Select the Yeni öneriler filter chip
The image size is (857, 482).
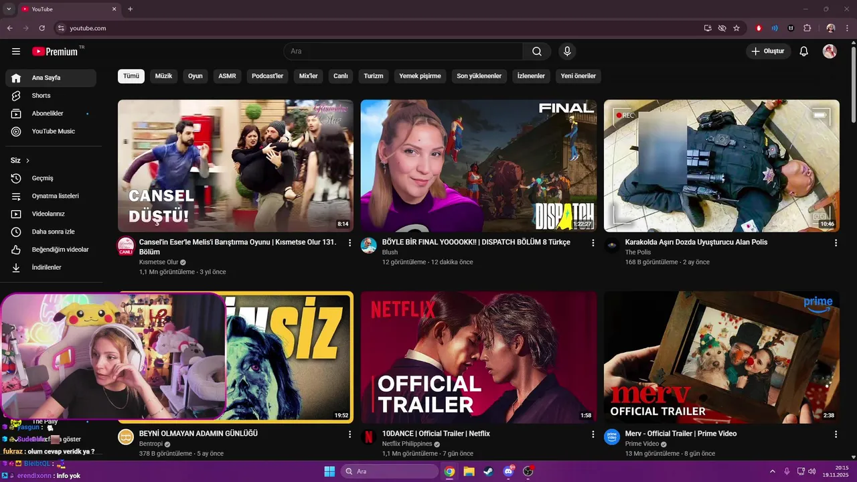pos(578,76)
